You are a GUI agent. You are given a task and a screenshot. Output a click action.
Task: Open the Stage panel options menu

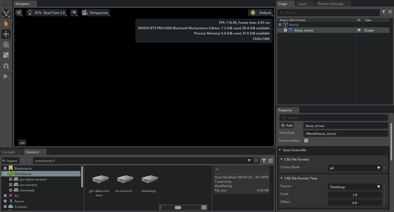390,12
